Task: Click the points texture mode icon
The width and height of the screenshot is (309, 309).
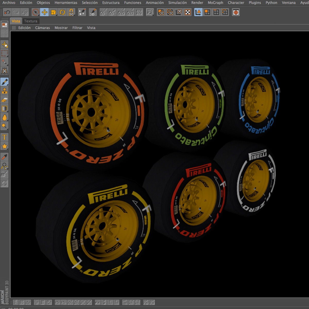Action: (170, 12)
